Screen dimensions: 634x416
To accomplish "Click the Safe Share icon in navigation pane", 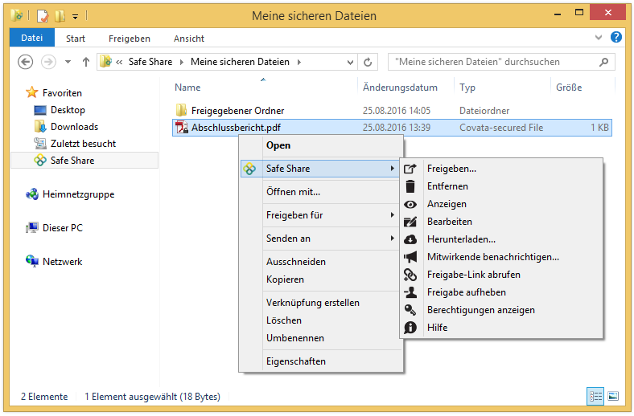I will 40,161.
